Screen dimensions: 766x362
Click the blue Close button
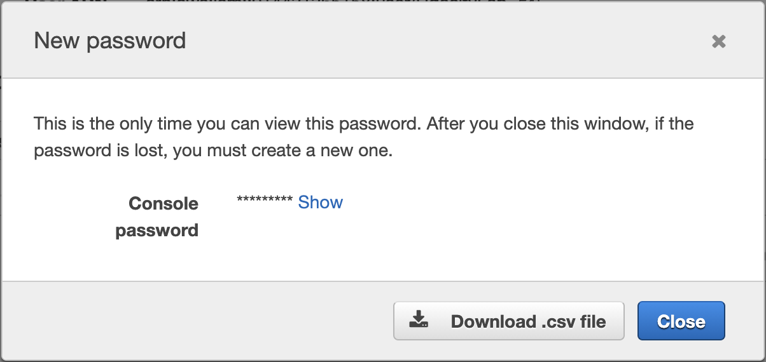pyautogui.click(x=681, y=321)
